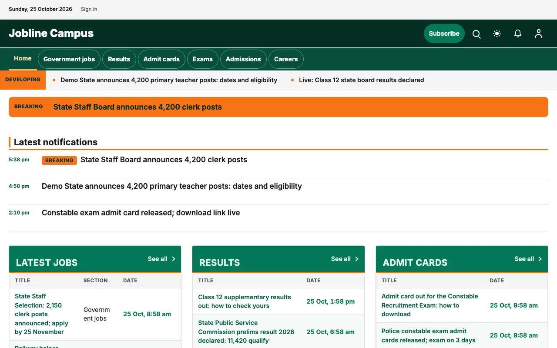This screenshot has height=348, width=557.
Task: Open the Admissions tab
Action: point(243,59)
